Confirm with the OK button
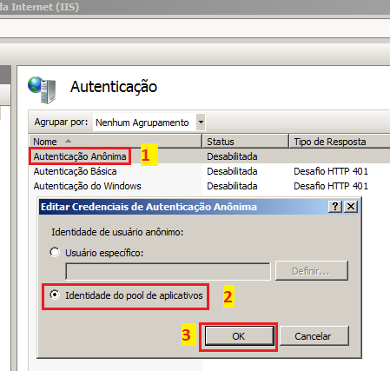The width and height of the screenshot is (390, 371). (x=240, y=336)
